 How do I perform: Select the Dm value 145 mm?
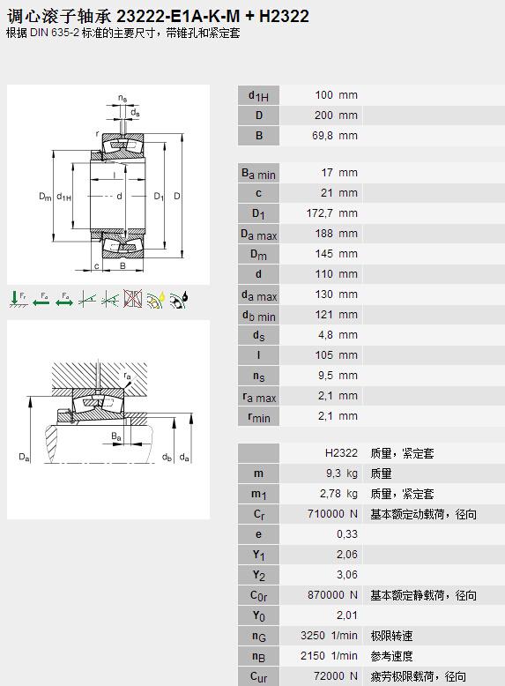[x=336, y=254]
